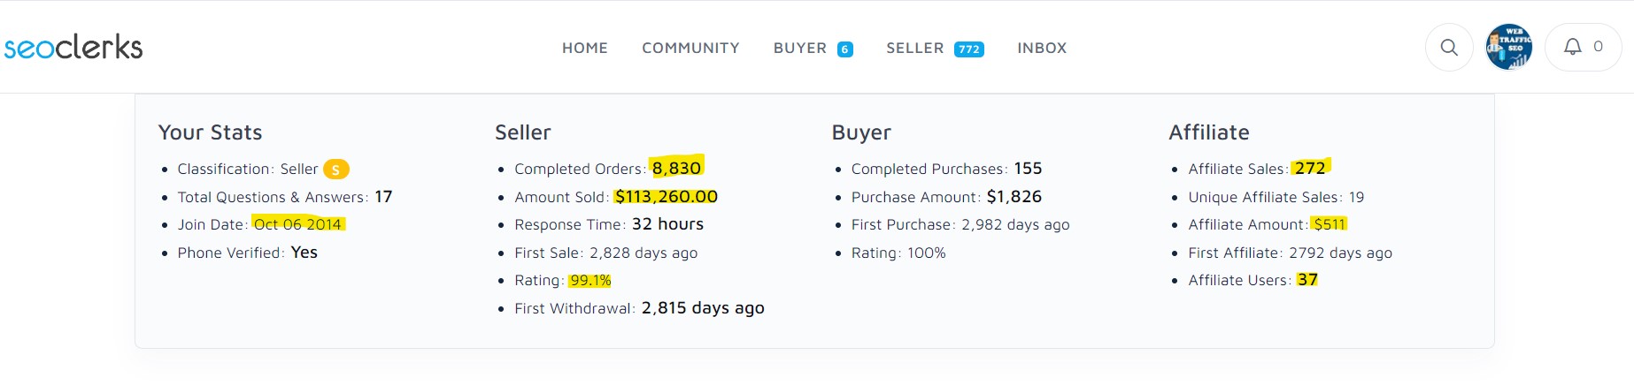Click the Buyer count badge 6
Viewport: 1634px width, 385px height.
coord(845,49)
